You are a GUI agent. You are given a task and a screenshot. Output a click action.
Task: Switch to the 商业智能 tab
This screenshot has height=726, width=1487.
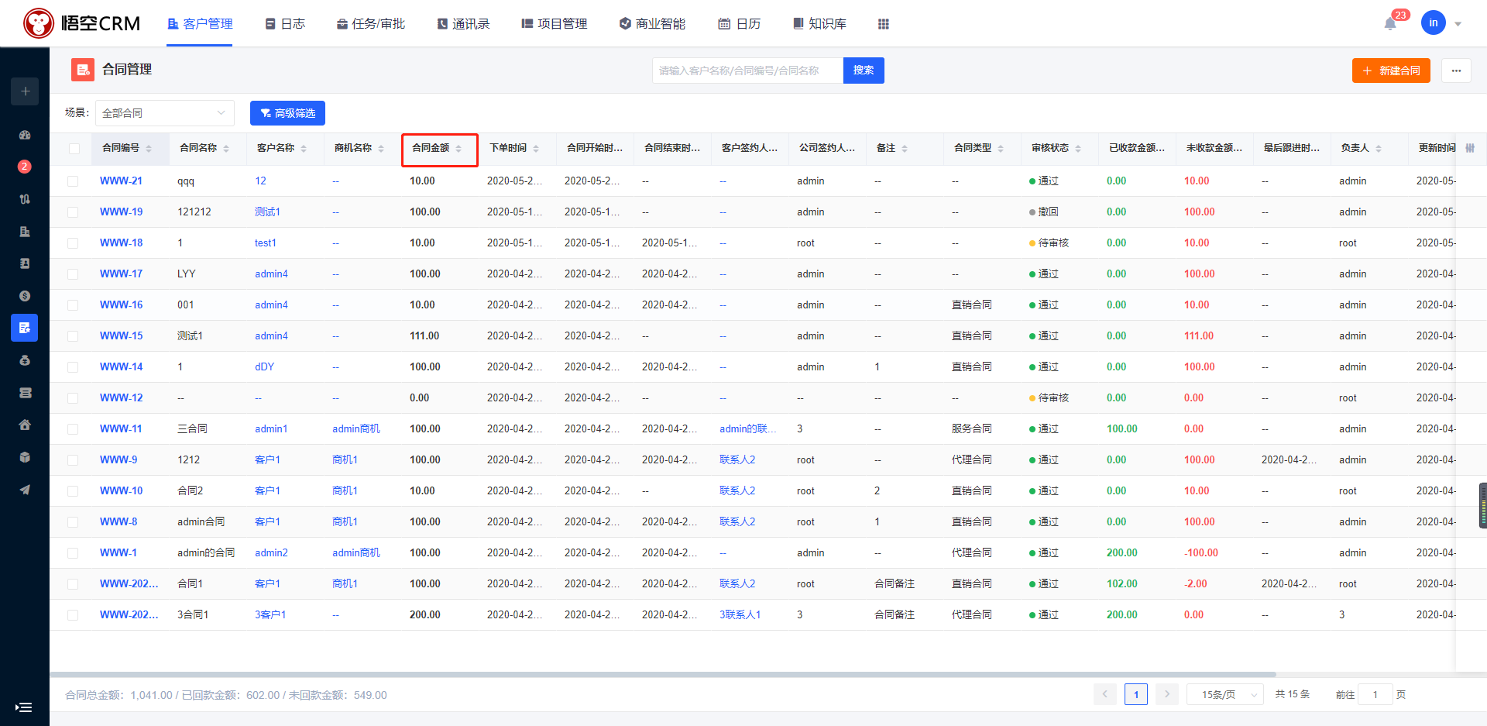652,24
